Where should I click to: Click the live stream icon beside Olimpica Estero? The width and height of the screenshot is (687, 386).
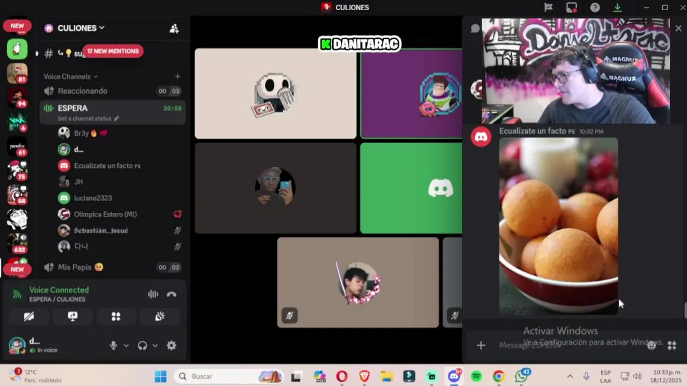tap(177, 214)
